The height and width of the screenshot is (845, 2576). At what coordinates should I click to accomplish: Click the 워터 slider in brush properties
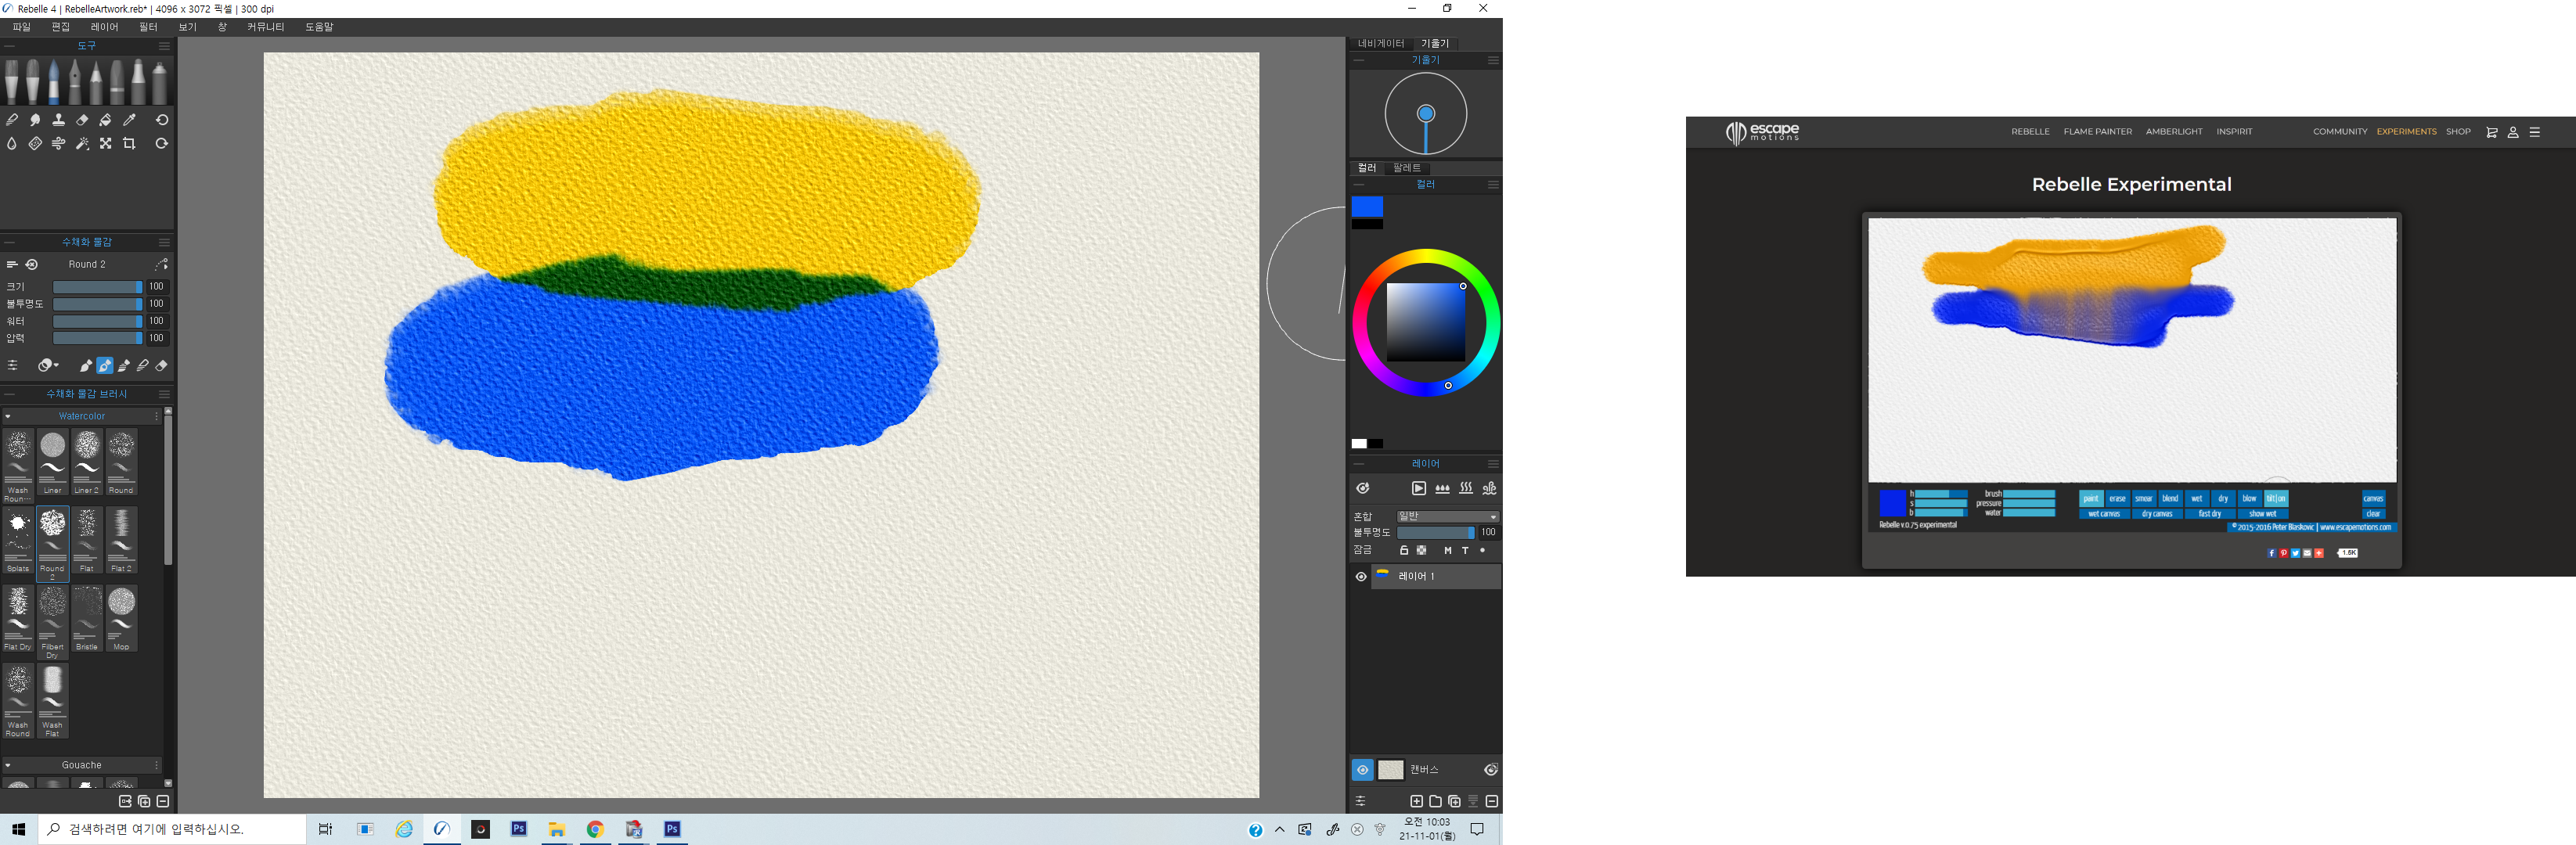click(x=97, y=321)
